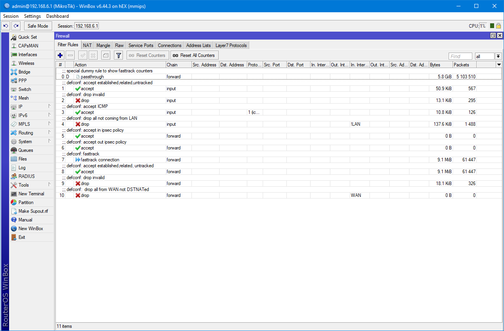Expand the MPLS submenu

pyautogui.click(x=31, y=124)
